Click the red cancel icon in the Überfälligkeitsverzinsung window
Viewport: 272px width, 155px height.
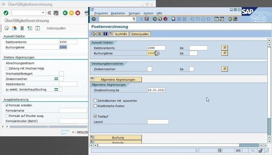(78, 13)
